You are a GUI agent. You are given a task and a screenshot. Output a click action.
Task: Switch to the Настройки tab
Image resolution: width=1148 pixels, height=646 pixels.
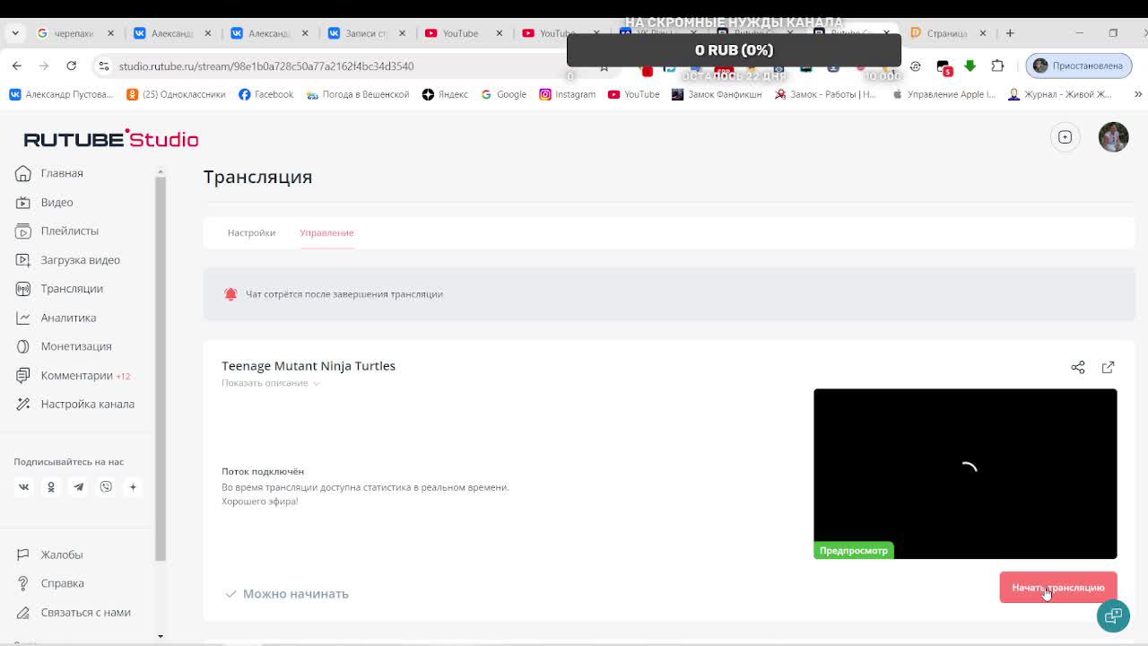(251, 232)
